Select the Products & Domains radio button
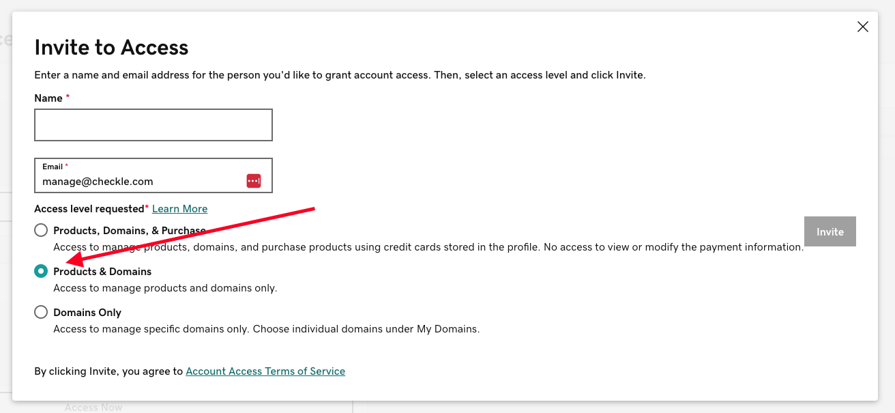 [x=41, y=271]
